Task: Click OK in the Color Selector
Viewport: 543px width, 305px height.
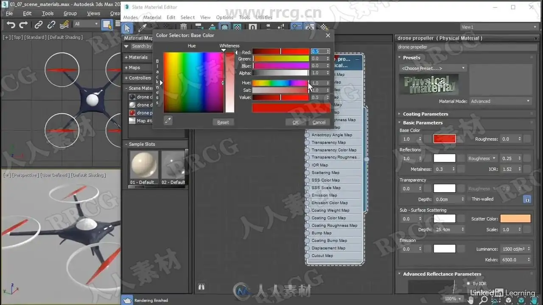Action: coord(296,122)
